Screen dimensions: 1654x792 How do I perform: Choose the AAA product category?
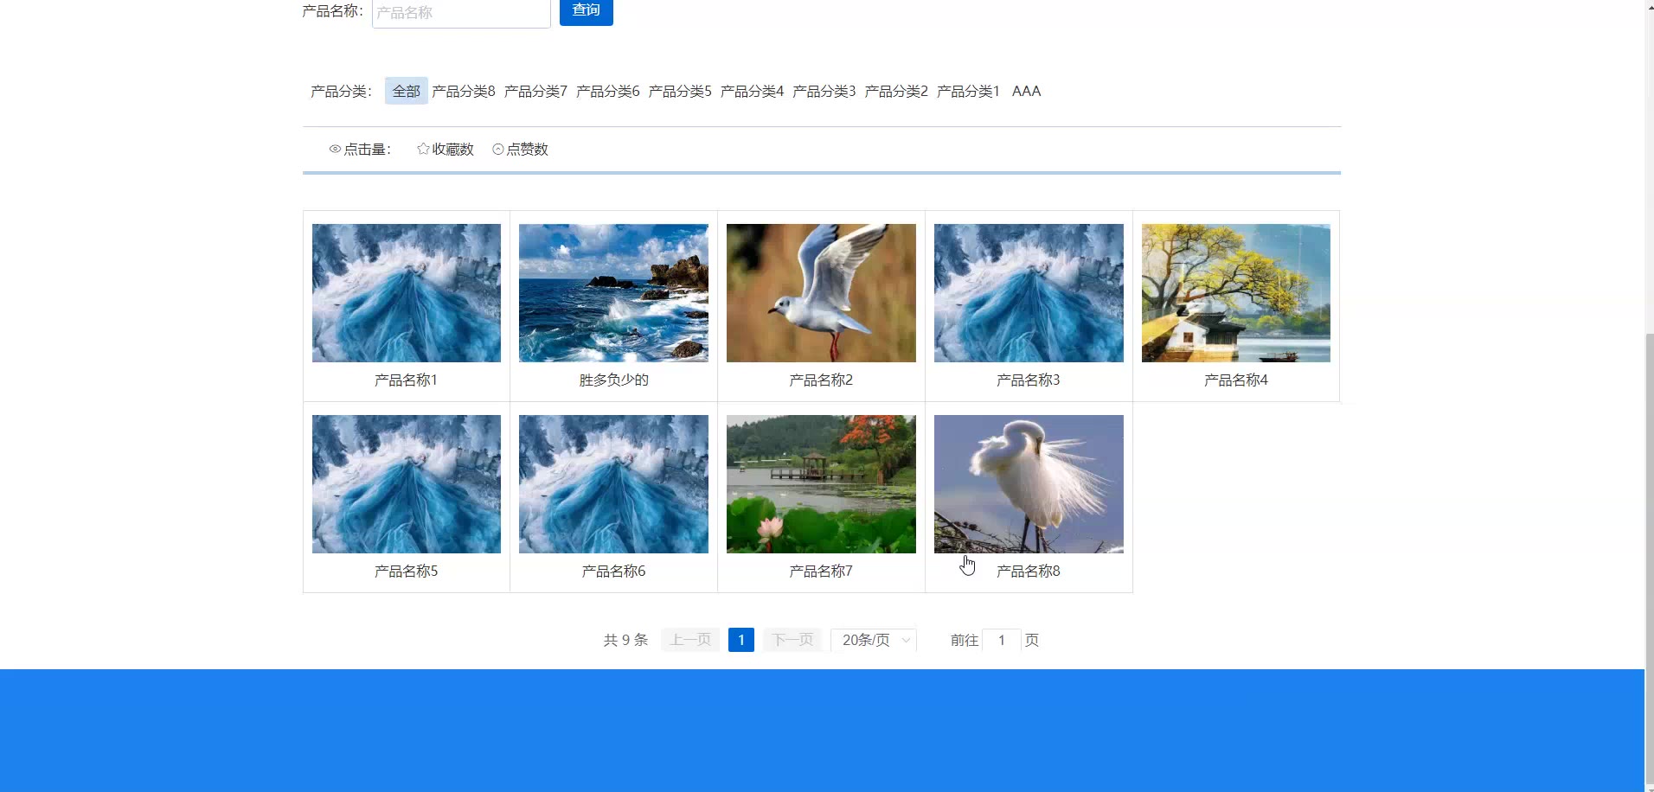pyautogui.click(x=1026, y=91)
